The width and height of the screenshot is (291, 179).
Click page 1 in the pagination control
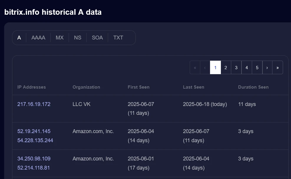215,67
